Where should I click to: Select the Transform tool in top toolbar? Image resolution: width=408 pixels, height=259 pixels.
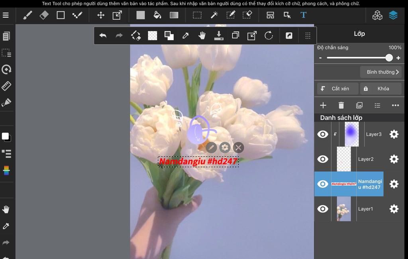coord(118,15)
